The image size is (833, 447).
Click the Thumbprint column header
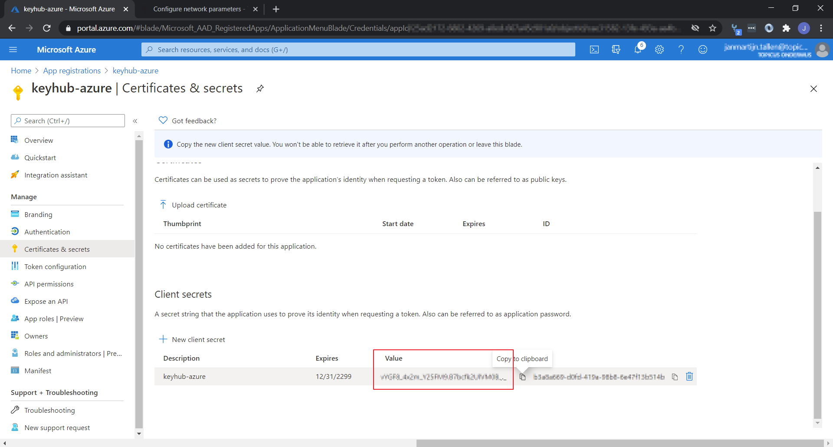coord(182,223)
